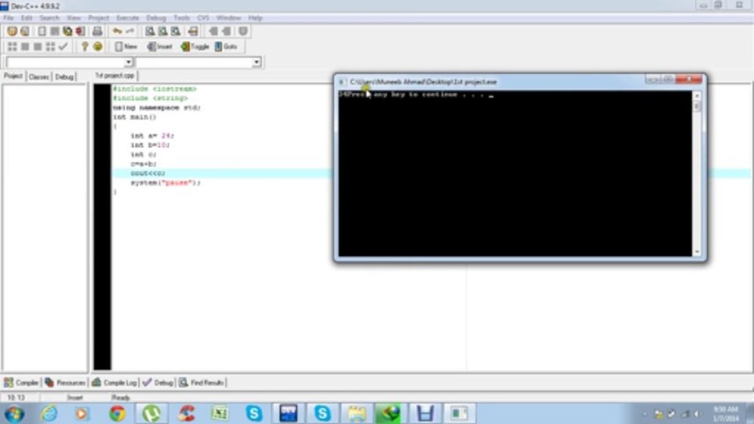Click the code line 'int a= 24;'

[x=152, y=136]
